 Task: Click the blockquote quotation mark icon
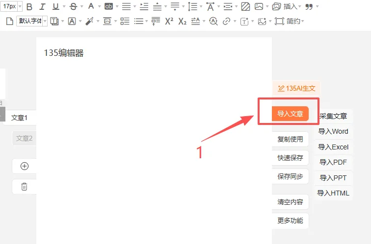tap(309, 6)
